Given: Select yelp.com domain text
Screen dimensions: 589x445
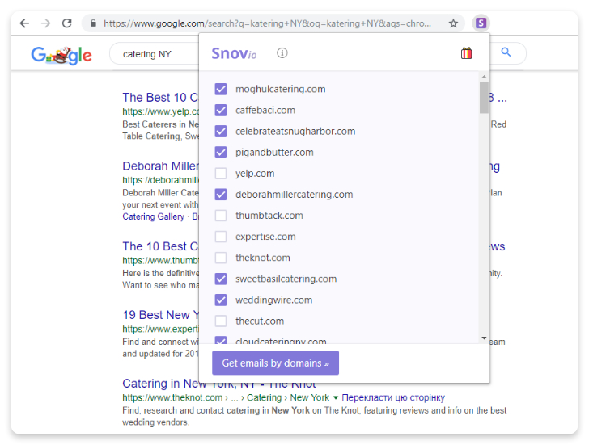Looking at the screenshot, I should (x=255, y=174).
